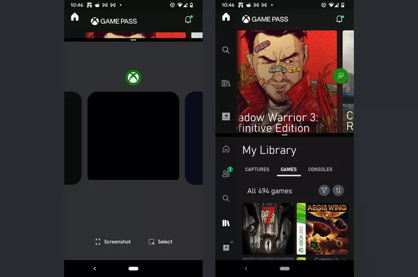Tap the green Xbox app icon above the recent card
Viewport: 418px width, 277px height.
(x=133, y=77)
